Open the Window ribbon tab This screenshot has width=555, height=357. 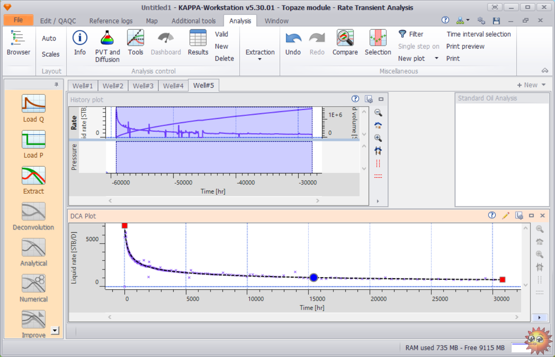coord(277,21)
